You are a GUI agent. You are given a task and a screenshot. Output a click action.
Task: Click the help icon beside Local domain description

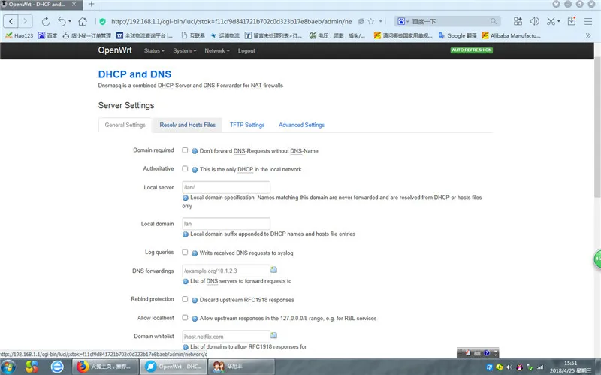(x=186, y=234)
